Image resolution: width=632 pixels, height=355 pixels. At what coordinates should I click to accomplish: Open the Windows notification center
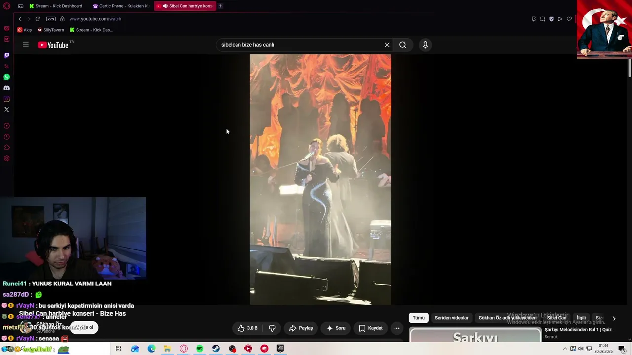click(622, 349)
